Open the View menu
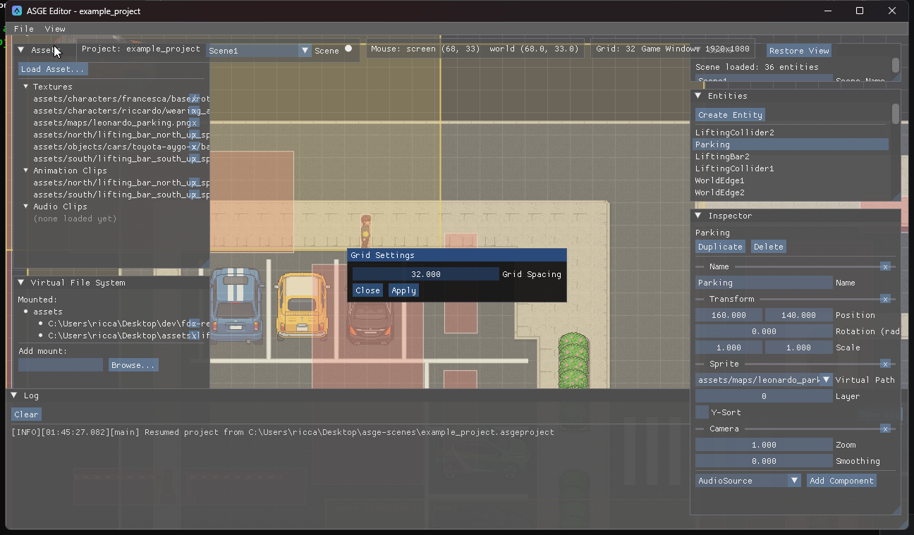Image resolution: width=914 pixels, height=535 pixels. click(55, 29)
